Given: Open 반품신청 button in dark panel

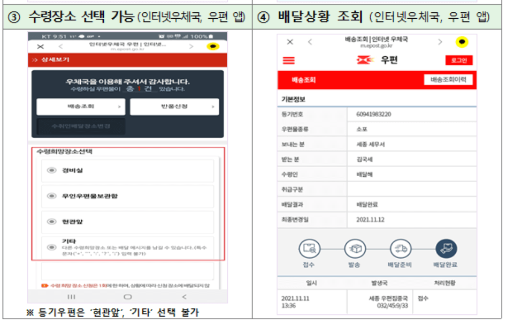Looking at the screenshot, I should (x=174, y=107).
